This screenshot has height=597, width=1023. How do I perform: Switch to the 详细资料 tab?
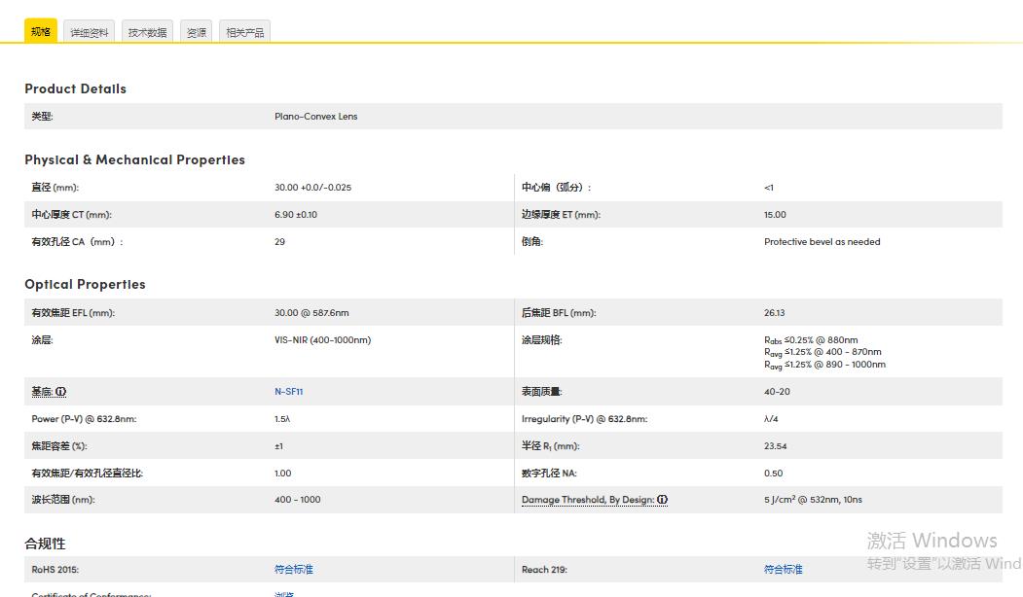coord(91,32)
